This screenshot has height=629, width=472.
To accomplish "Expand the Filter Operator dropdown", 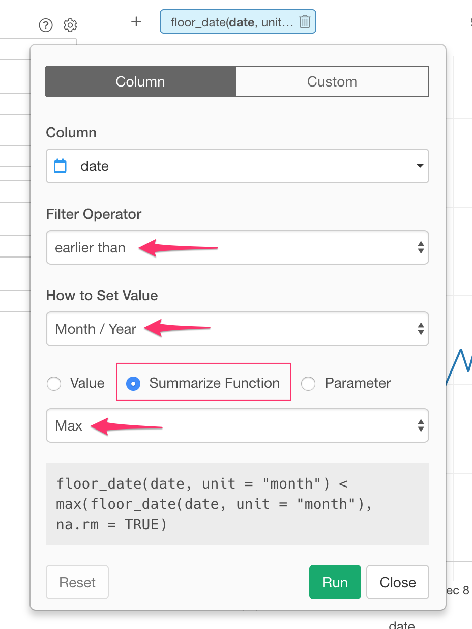I will (x=237, y=248).
